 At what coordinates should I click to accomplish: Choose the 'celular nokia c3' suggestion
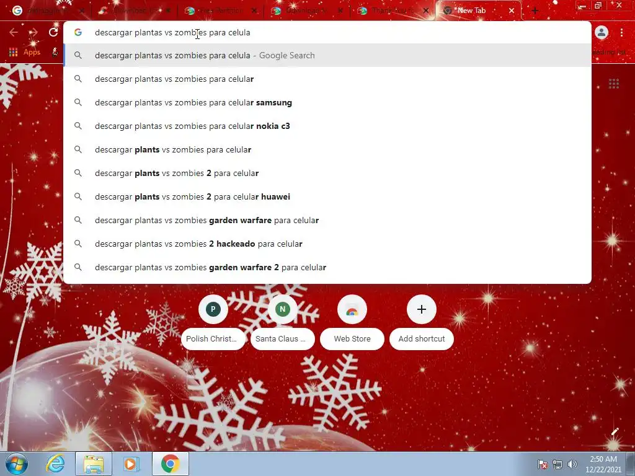pos(327,126)
